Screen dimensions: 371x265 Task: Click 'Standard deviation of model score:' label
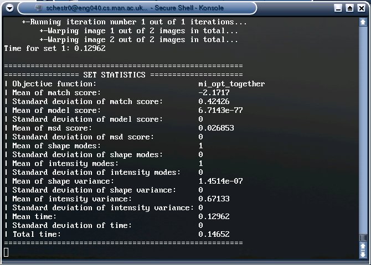pyautogui.click(x=88, y=119)
